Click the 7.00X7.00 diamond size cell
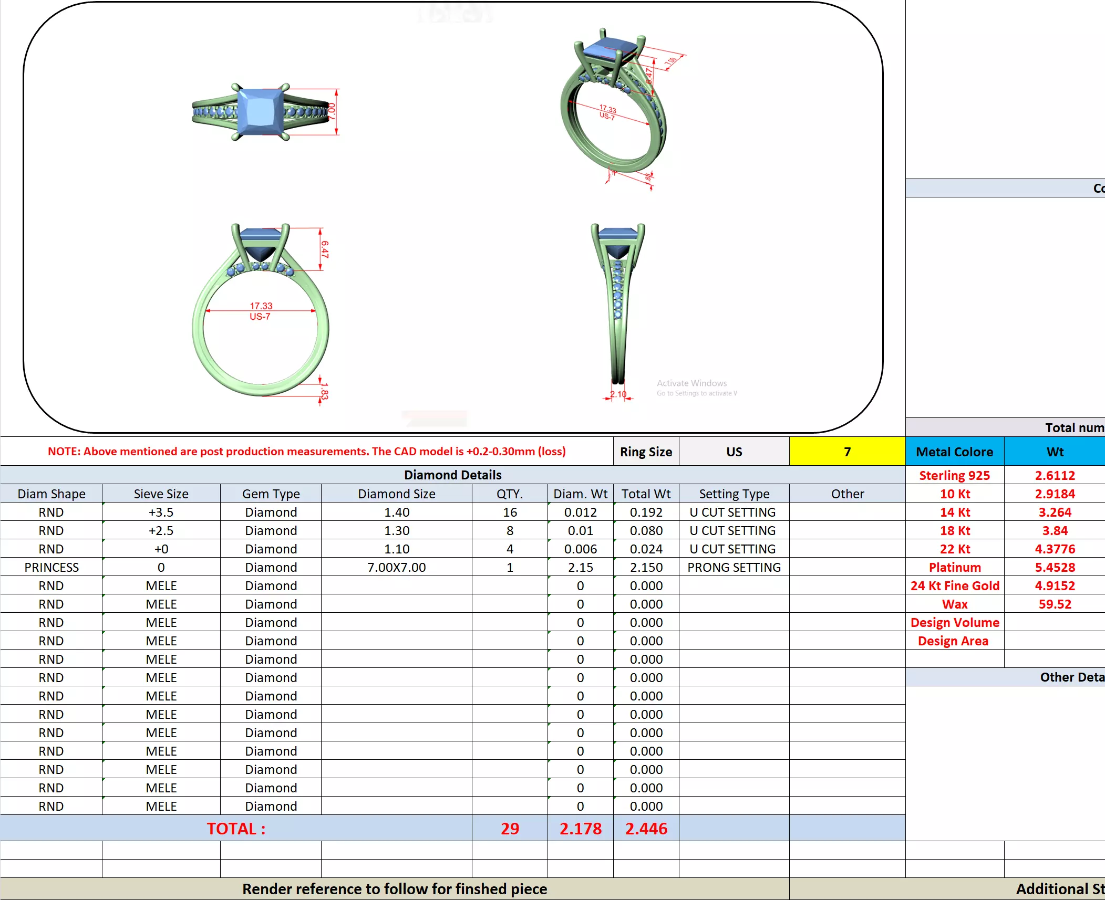The image size is (1105, 900). click(x=396, y=567)
